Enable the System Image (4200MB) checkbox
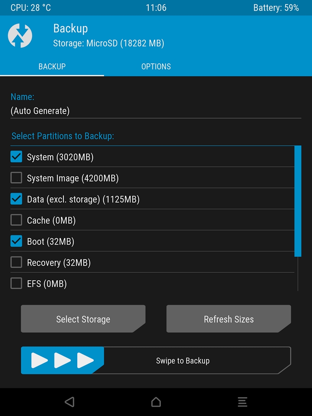 16,178
